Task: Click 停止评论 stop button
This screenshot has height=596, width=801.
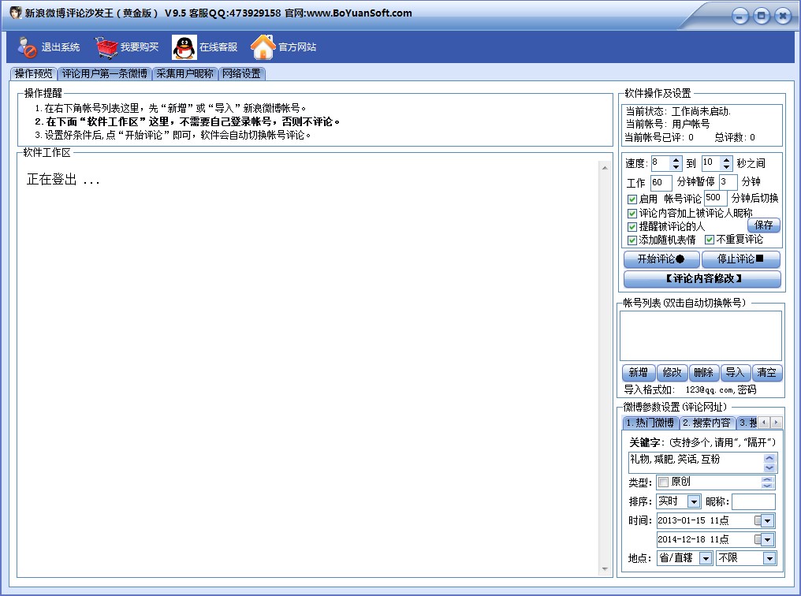Action: coord(741,259)
